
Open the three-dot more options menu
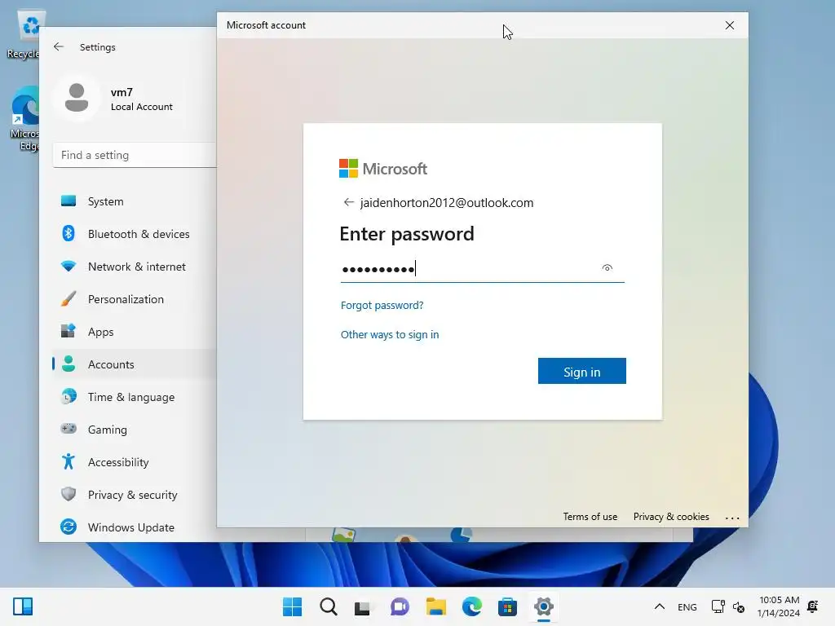pos(732,518)
